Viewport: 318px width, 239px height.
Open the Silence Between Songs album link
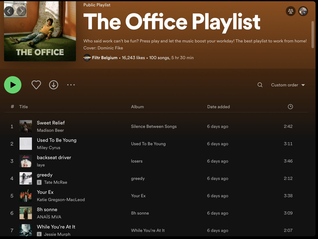[x=154, y=127]
